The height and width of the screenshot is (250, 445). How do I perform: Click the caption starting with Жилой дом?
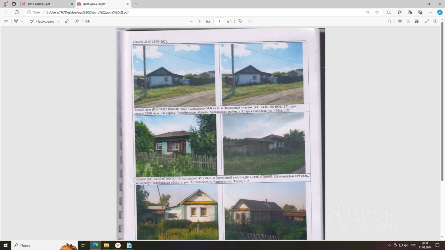pos(215,110)
